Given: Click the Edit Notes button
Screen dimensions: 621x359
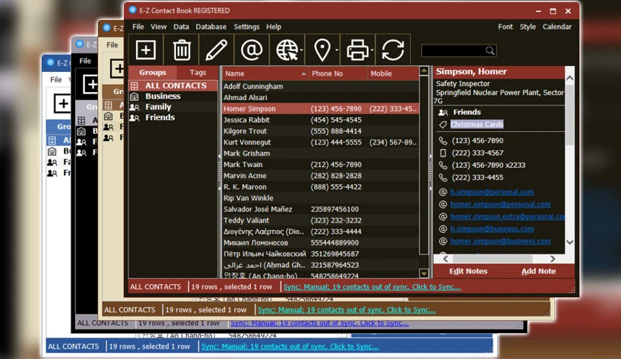Looking at the screenshot, I should point(468,271).
